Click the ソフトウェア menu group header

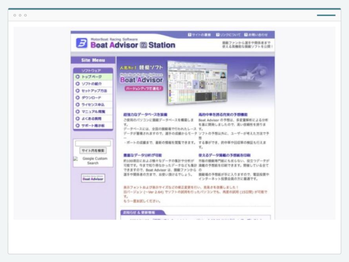click(93, 71)
